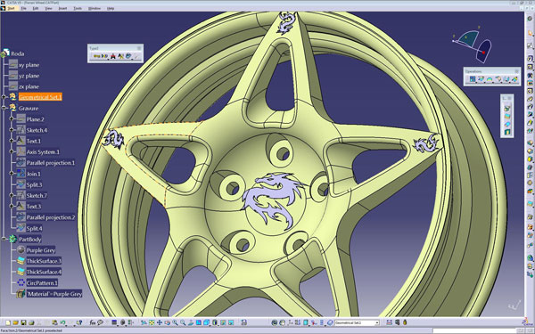
Task: Click the New document icon
Action: click(x=8, y=322)
